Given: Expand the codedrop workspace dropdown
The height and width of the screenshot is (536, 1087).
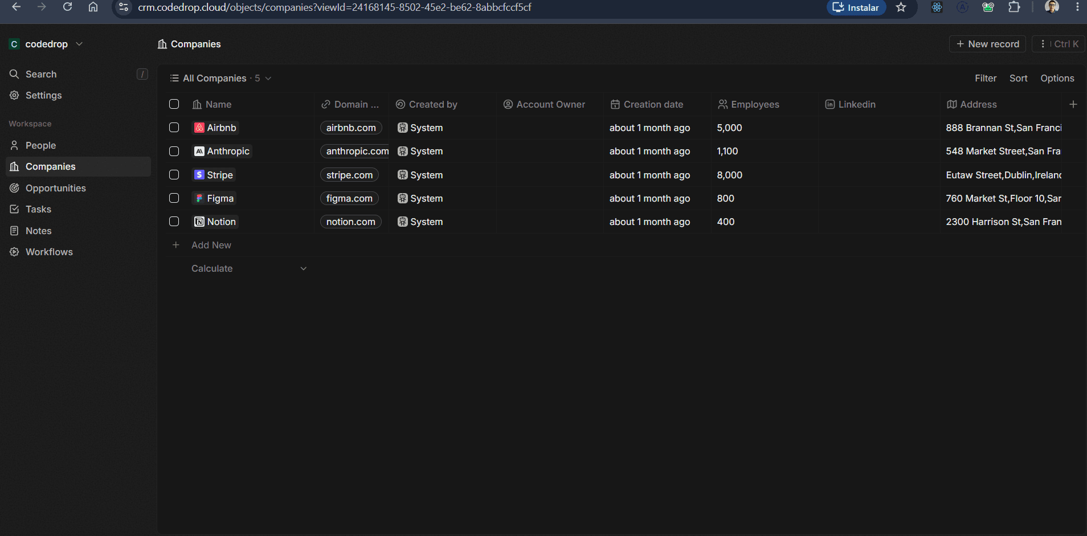Looking at the screenshot, I should tap(79, 44).
